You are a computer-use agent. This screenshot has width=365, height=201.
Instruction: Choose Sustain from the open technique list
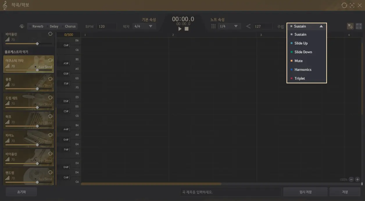click(307, 34)
